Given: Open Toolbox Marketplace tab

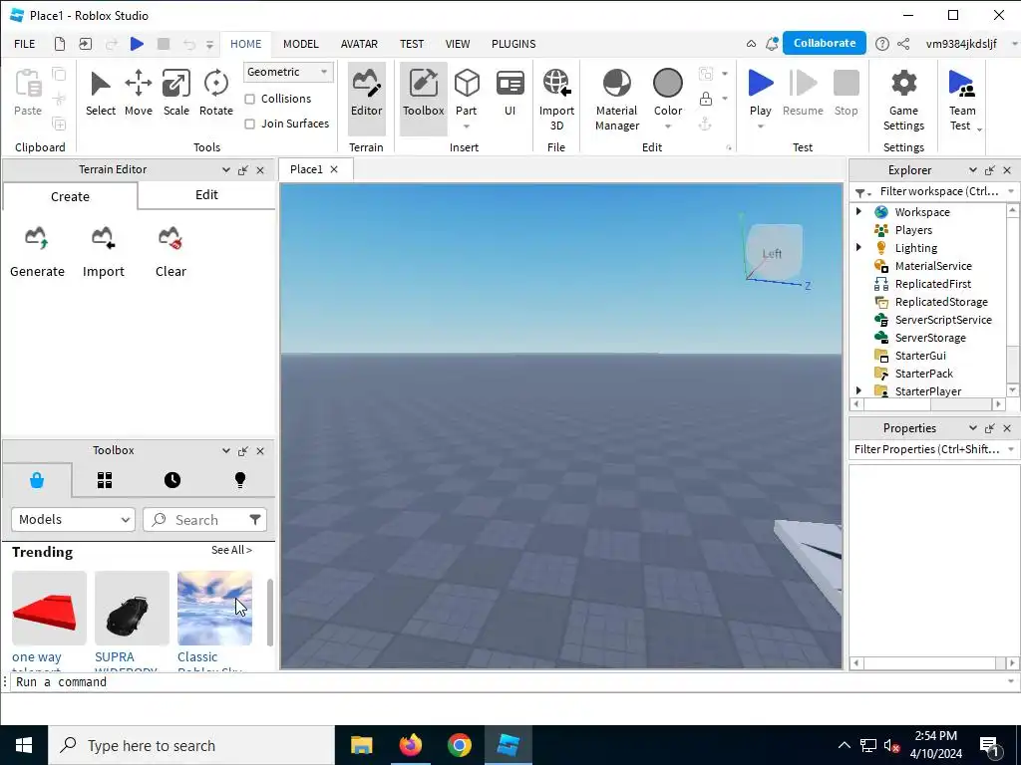Looking at the screenshot, I should click(37, 480).
